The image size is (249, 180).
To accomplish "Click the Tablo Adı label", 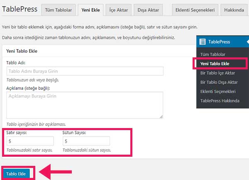I will (16, 63).
